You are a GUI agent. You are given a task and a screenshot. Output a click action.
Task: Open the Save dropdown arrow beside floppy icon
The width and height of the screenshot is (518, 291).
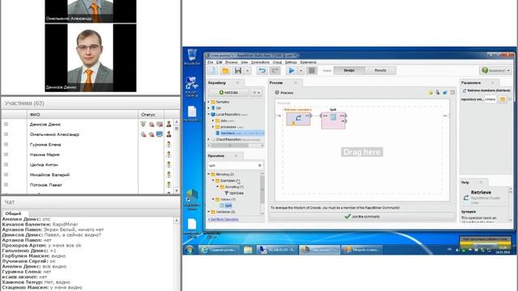[247, 70]
